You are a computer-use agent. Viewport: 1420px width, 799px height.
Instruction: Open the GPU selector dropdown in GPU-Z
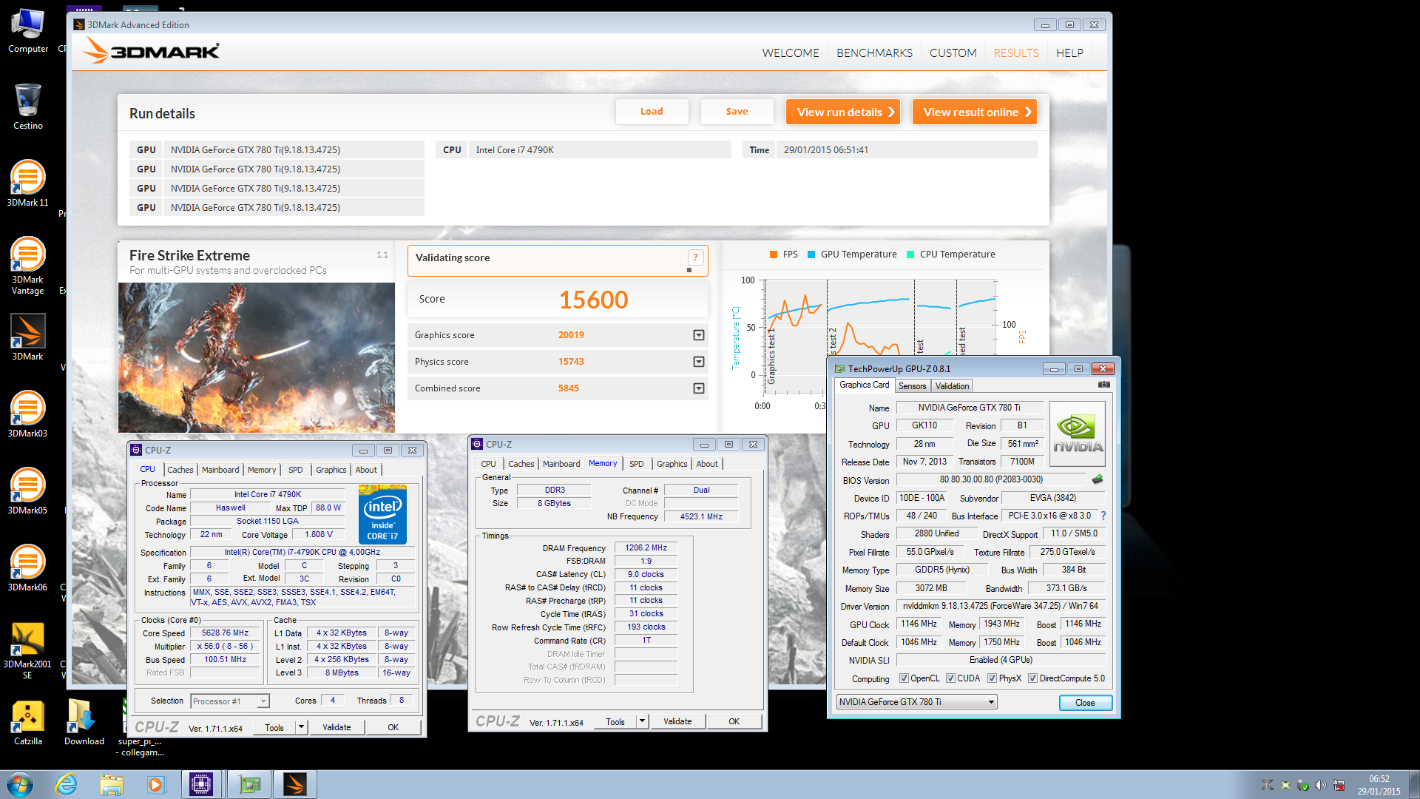(916, 702)
